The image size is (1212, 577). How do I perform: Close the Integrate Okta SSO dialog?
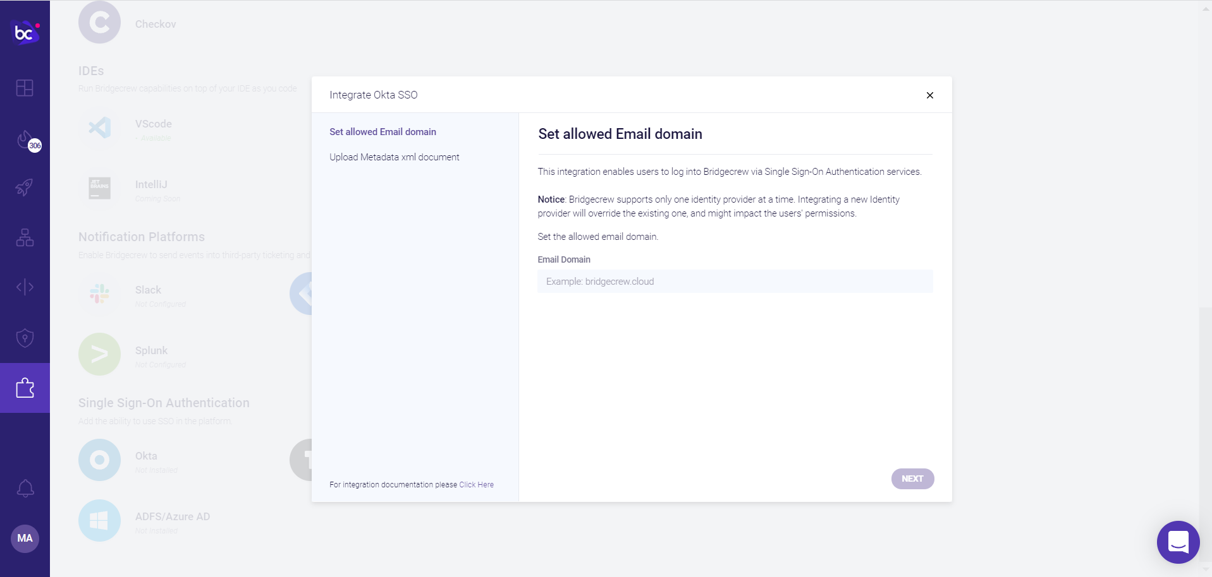pyautogui.click(x=930, y=95)
